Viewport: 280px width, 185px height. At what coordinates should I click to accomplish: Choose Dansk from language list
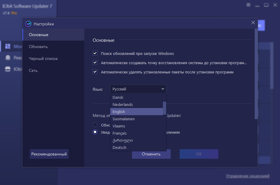point(137,97)
